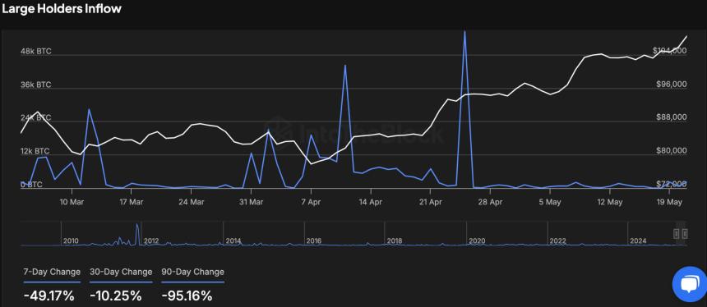Select the 7-Day Change tab
707x307 pixels.
52,272
